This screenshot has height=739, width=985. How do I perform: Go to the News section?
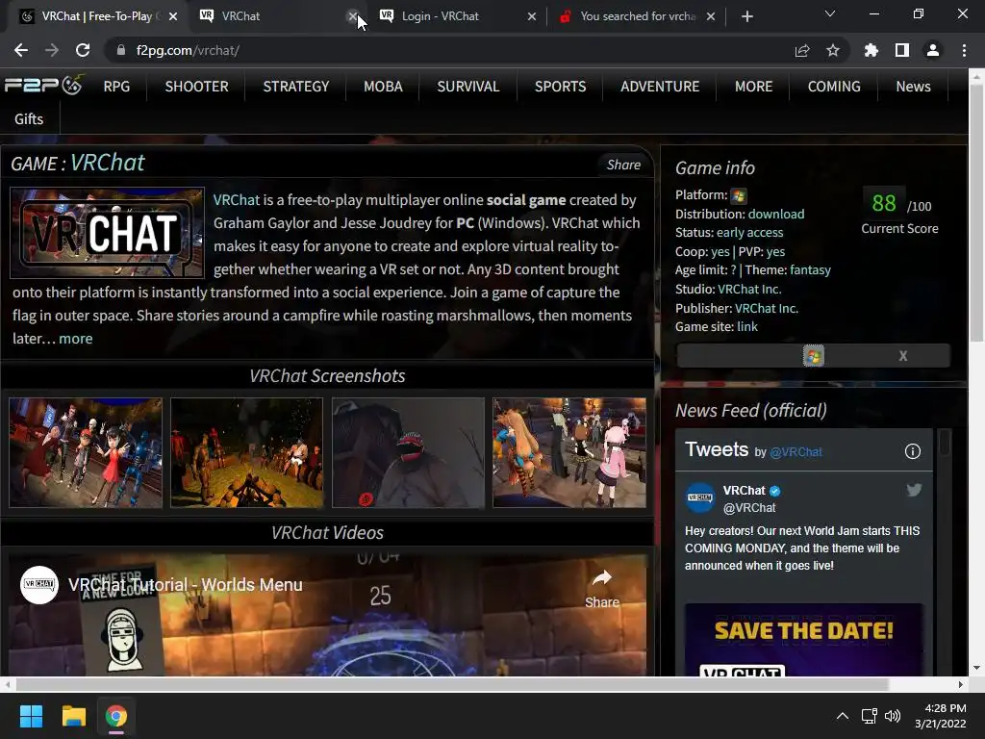[x=913, y=86]
